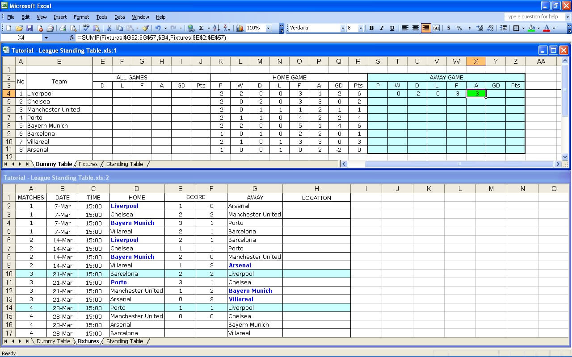Viewport: 572px width, 357px height.
Task: Expand the Fill Color dropdown arrow
Action: 538,28
